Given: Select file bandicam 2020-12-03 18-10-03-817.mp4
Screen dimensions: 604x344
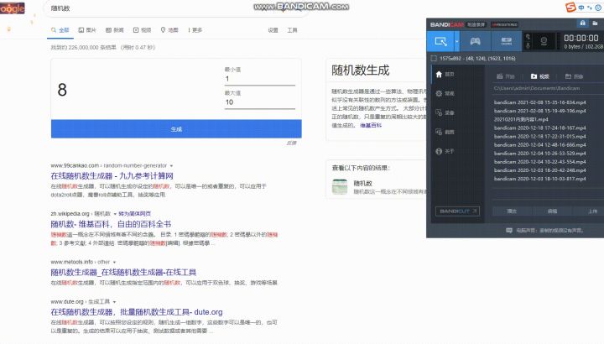Looking at the screenshot, I should click(539, 179).
